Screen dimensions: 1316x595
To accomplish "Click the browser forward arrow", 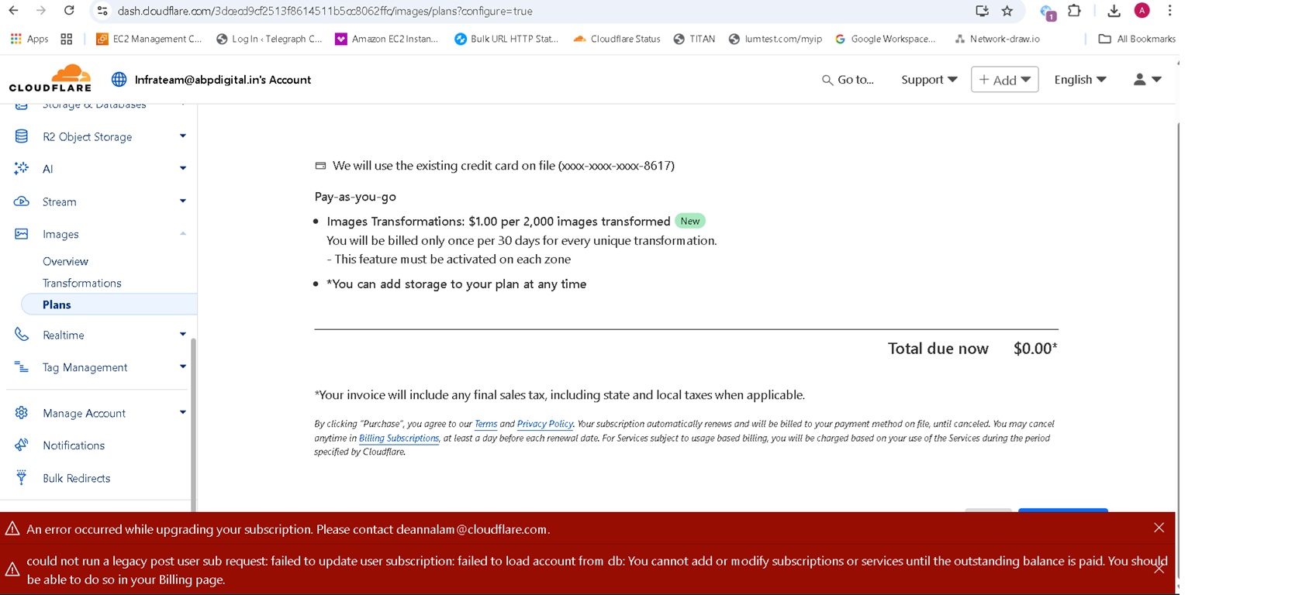I will 41,11.
